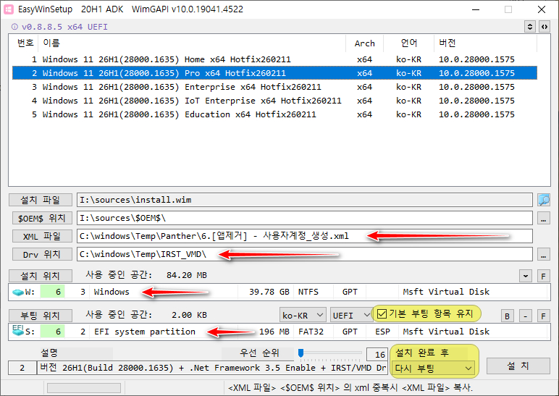
Task: Click the horizontal expand arrows icon
Action: click(x=545, y=27)
